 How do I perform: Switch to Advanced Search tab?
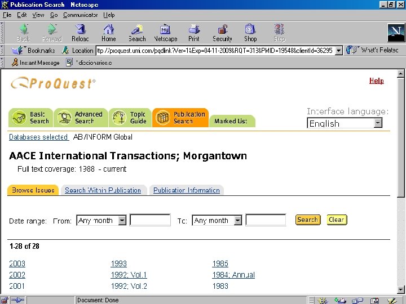coord(81,118)
